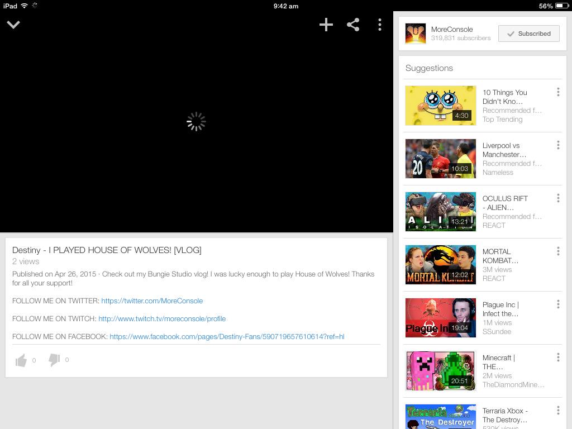Select the 'Suggestions' heading
The height and width of the screenshot is (429, 572).
pyautogui.click(x=429, y=68)
